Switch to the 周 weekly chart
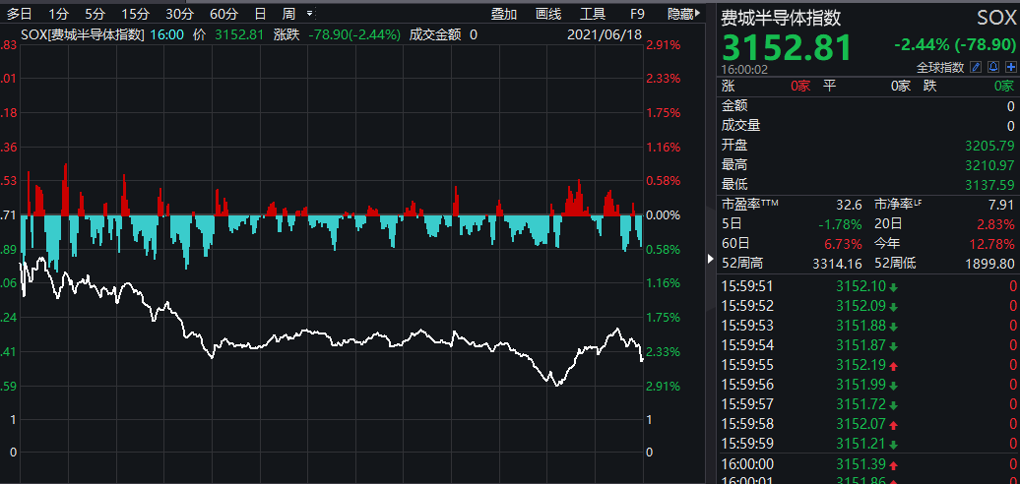Screen dimensions: 1020x484 (x=288, y=14)
